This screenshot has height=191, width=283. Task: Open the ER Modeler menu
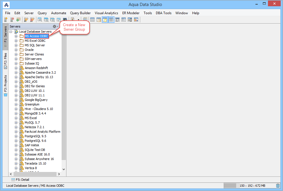pos(131,13)
